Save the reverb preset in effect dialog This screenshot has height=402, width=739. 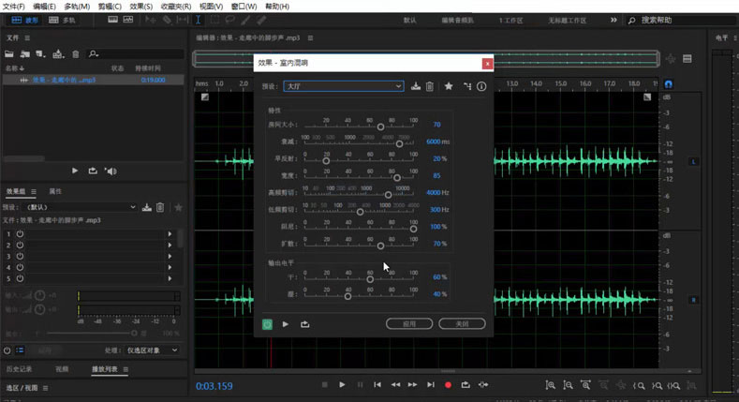click(416, 86)
